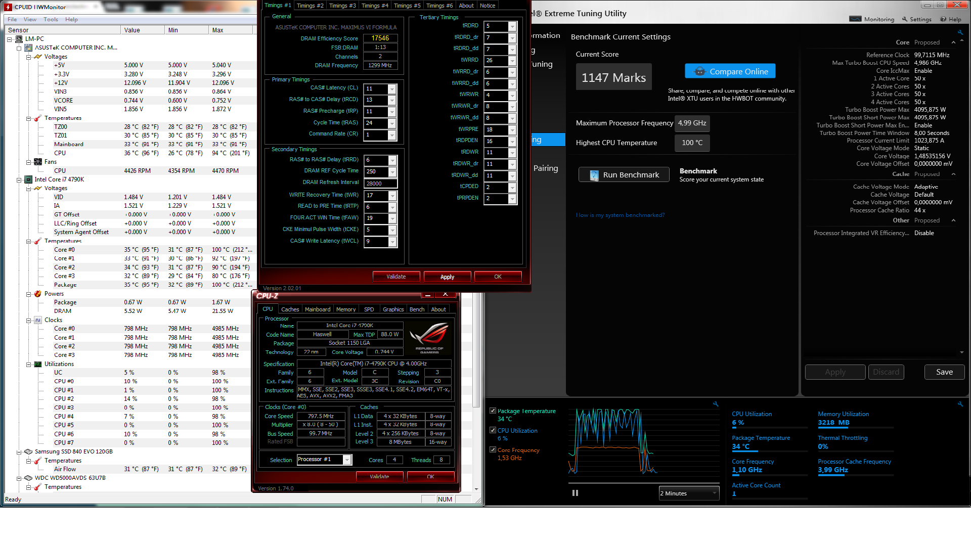This screenshot has height=546, width=971.
Task: Click the Compare Online cloud icon
Action: pos(699,71)
